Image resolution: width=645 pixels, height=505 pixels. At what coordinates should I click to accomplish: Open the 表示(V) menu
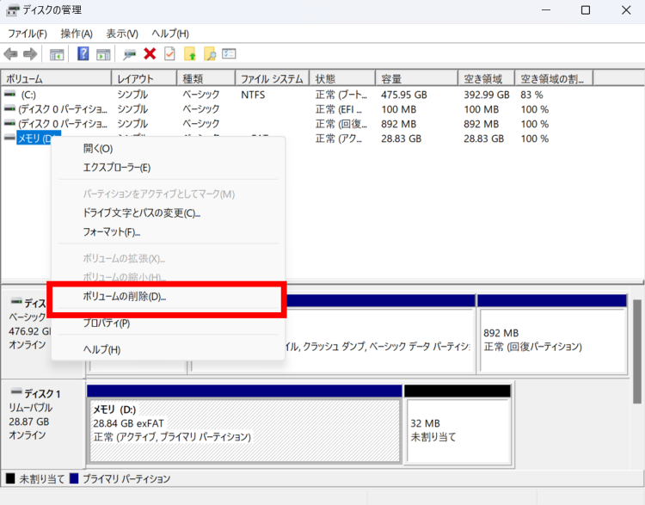pos(122,34)
